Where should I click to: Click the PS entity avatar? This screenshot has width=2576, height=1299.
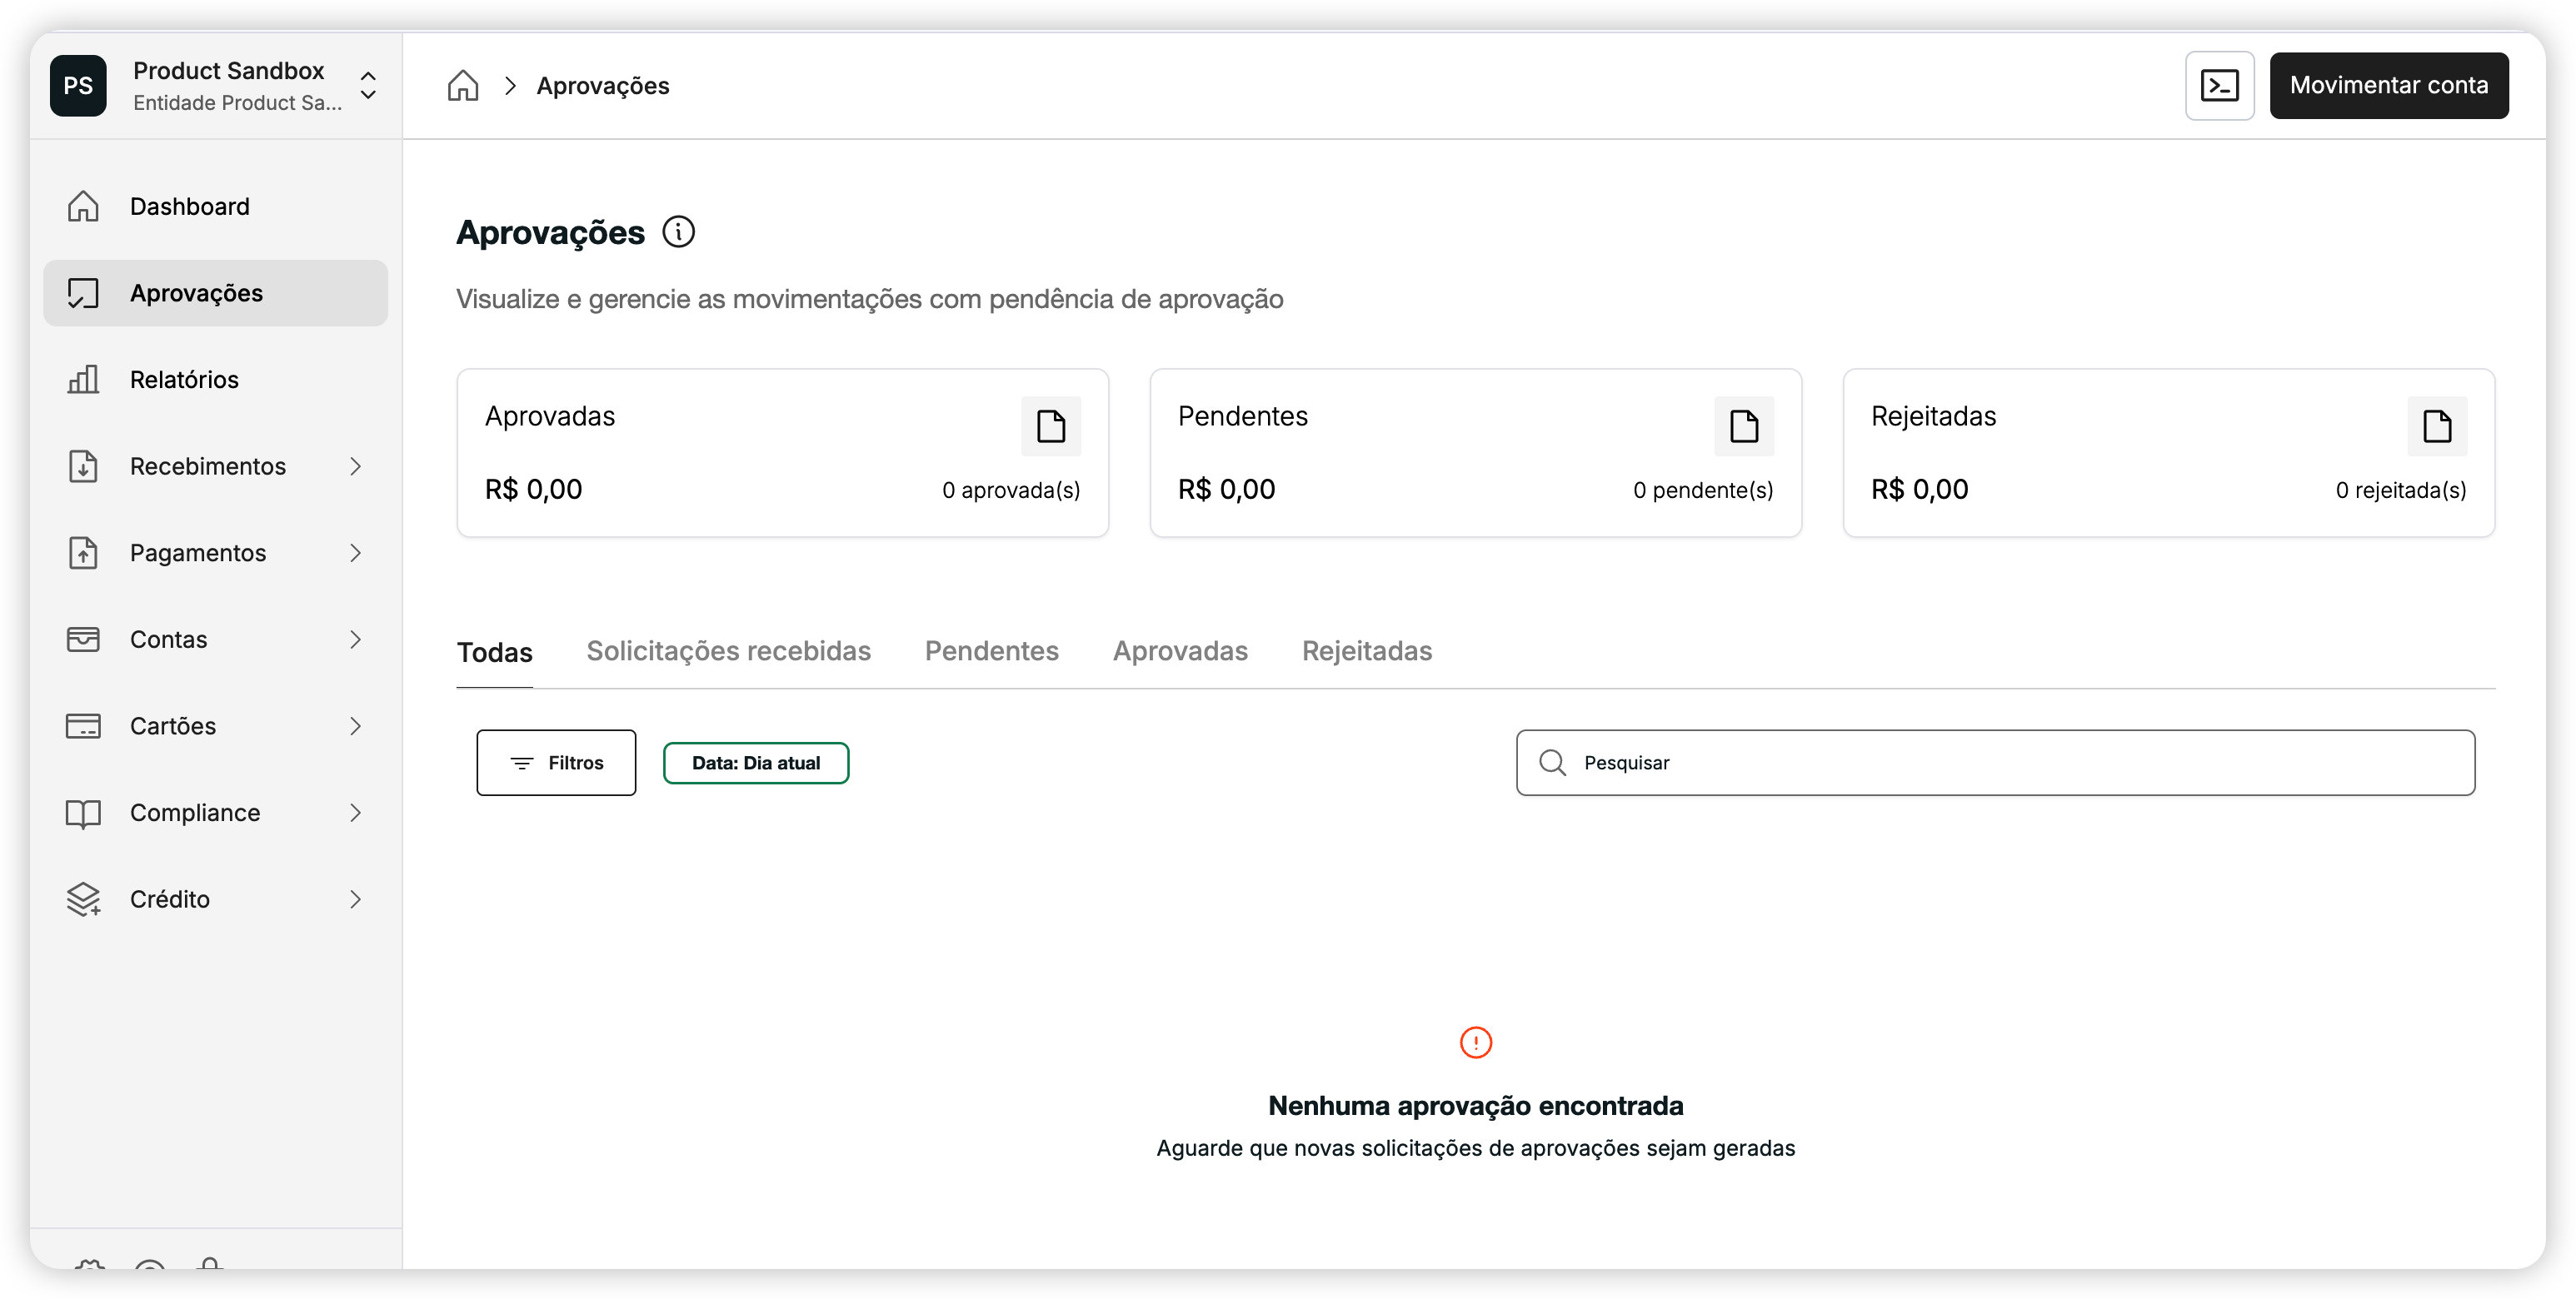pyautogui.click(x=78, y=86)
